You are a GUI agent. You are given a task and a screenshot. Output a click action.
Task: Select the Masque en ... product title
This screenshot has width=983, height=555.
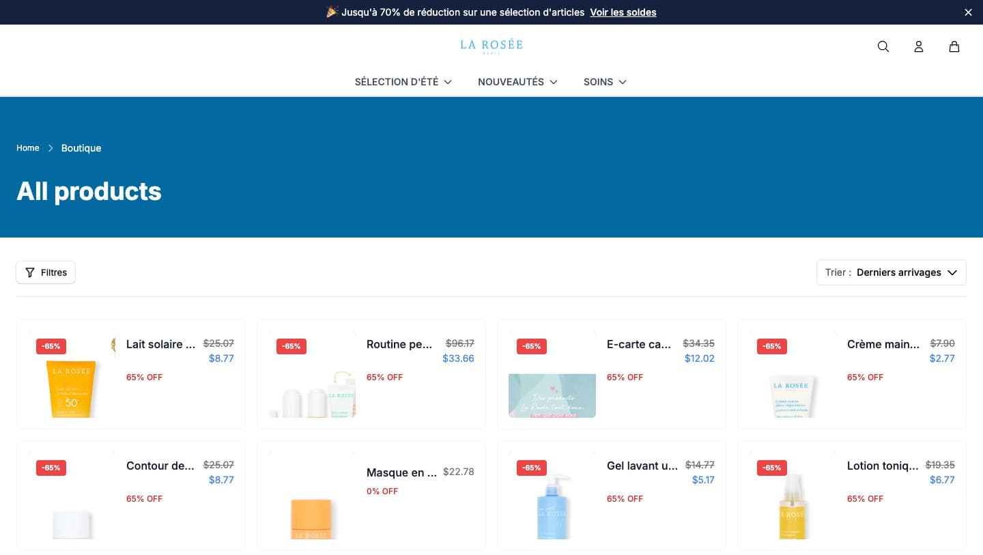(401, 472)
